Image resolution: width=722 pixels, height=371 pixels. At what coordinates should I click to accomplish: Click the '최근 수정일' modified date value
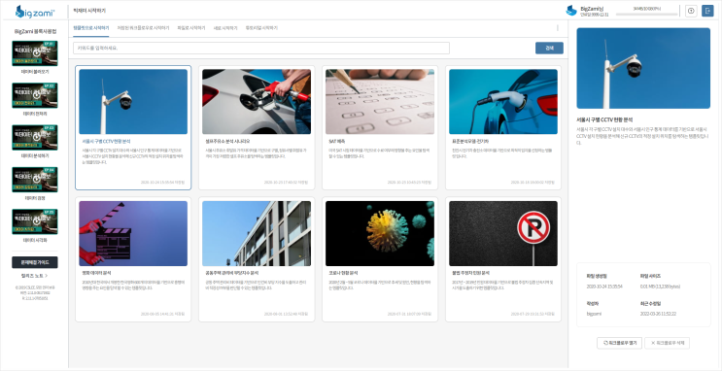[658, 314]
